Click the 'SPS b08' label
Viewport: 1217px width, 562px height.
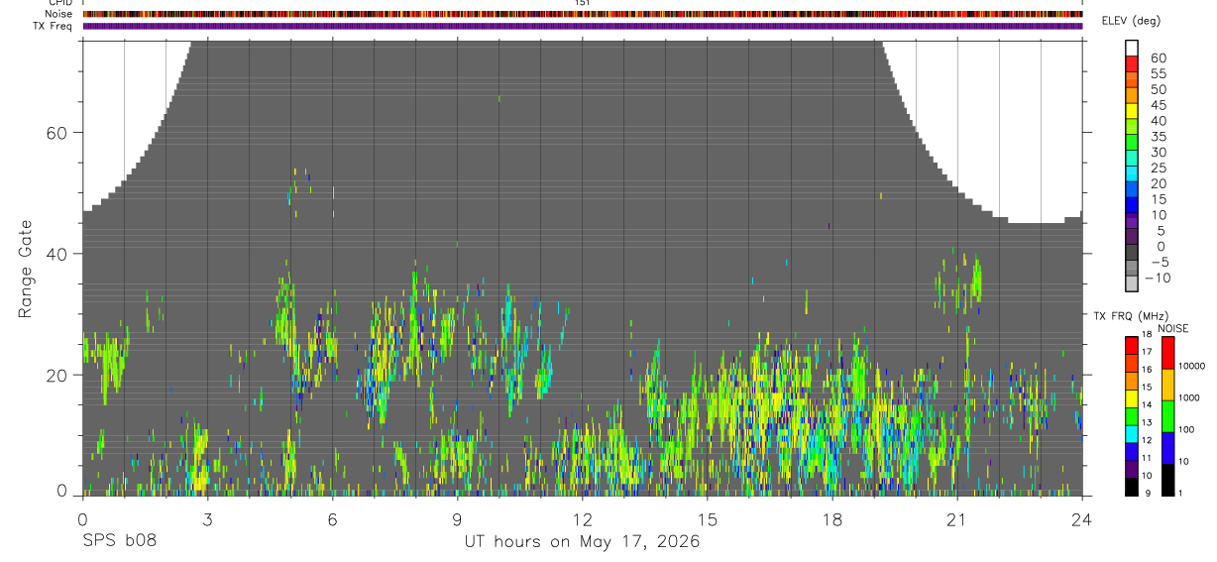pos(118,542)
